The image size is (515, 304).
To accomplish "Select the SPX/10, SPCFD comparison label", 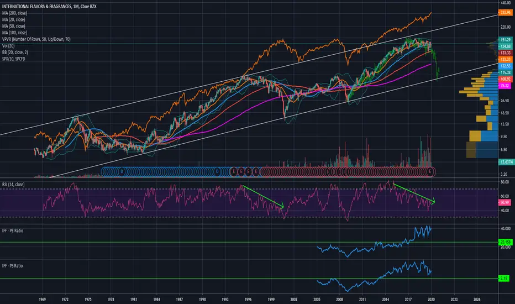I will point(13,59).
